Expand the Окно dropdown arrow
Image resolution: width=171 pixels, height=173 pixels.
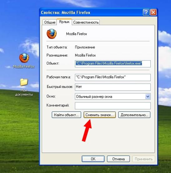pos(148,97)
